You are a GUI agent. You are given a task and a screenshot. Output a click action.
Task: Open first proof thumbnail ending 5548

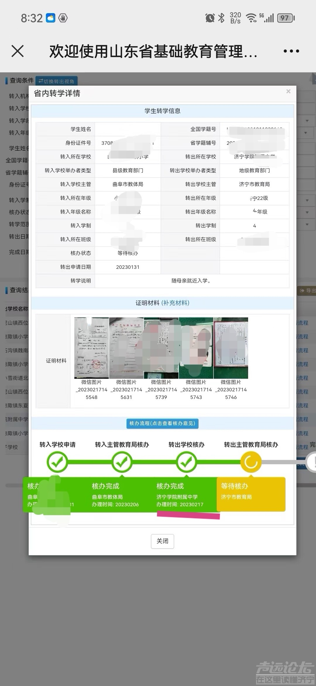point(92,348)
